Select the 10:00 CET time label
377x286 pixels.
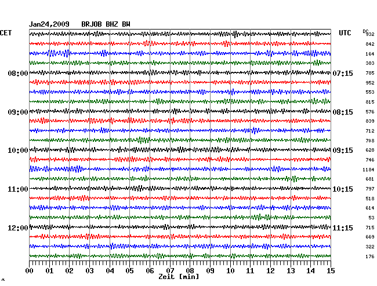point(18,151)
